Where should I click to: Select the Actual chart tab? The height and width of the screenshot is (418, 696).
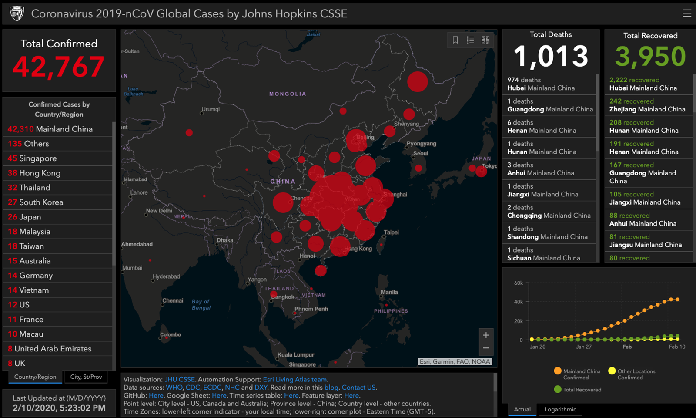522,410
